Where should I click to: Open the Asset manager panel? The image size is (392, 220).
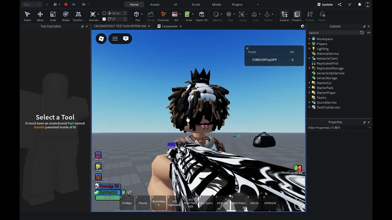pyautogui.click(x=322, y=16)
